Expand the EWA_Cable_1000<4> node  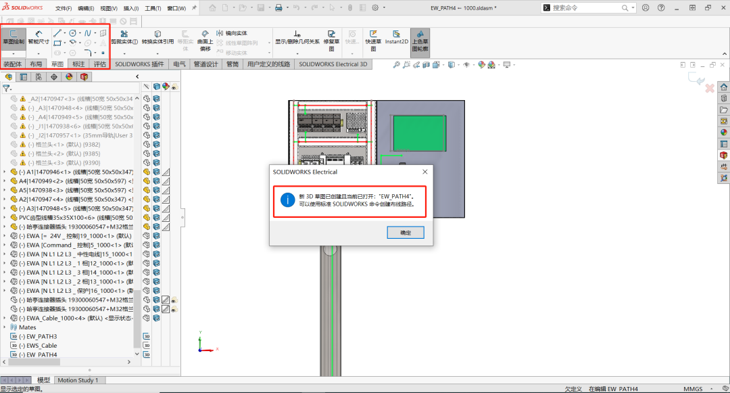5,318
